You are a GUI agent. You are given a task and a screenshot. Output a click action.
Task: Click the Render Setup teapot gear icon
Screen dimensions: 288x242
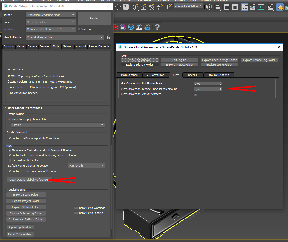280,7
